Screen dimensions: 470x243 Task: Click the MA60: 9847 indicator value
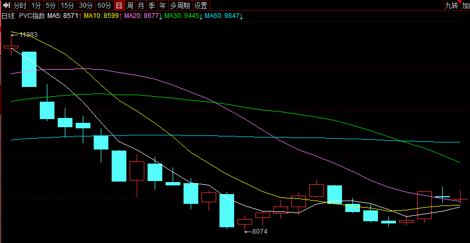pyautogui.click(x=224, y=16)
